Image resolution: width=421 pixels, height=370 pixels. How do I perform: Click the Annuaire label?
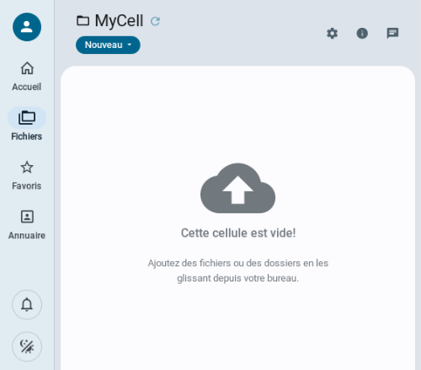tap(27, 235)
